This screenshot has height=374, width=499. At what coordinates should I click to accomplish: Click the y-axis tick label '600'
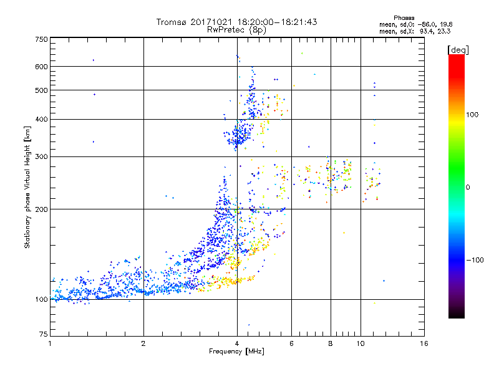[x=41, y=67]
